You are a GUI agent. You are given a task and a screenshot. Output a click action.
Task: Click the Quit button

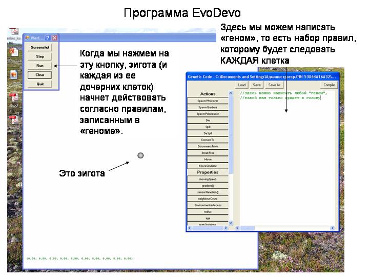[40, 84]
